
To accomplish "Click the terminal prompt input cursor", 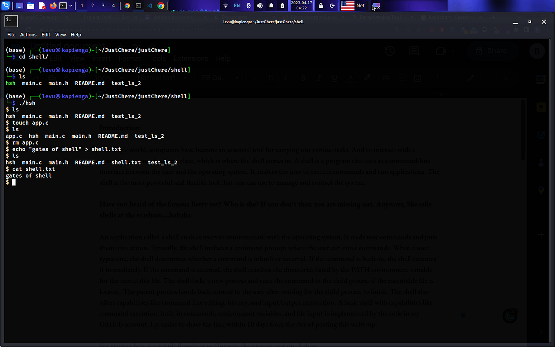I will coord(13,182).
